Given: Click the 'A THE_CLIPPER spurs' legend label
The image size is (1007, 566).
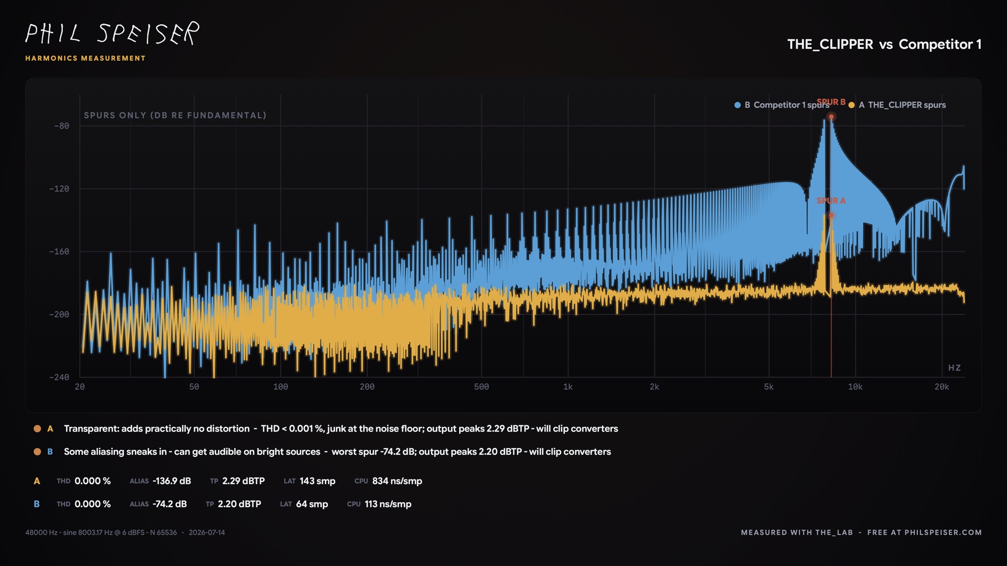Looking at the screenshot, I should [902, 105].
